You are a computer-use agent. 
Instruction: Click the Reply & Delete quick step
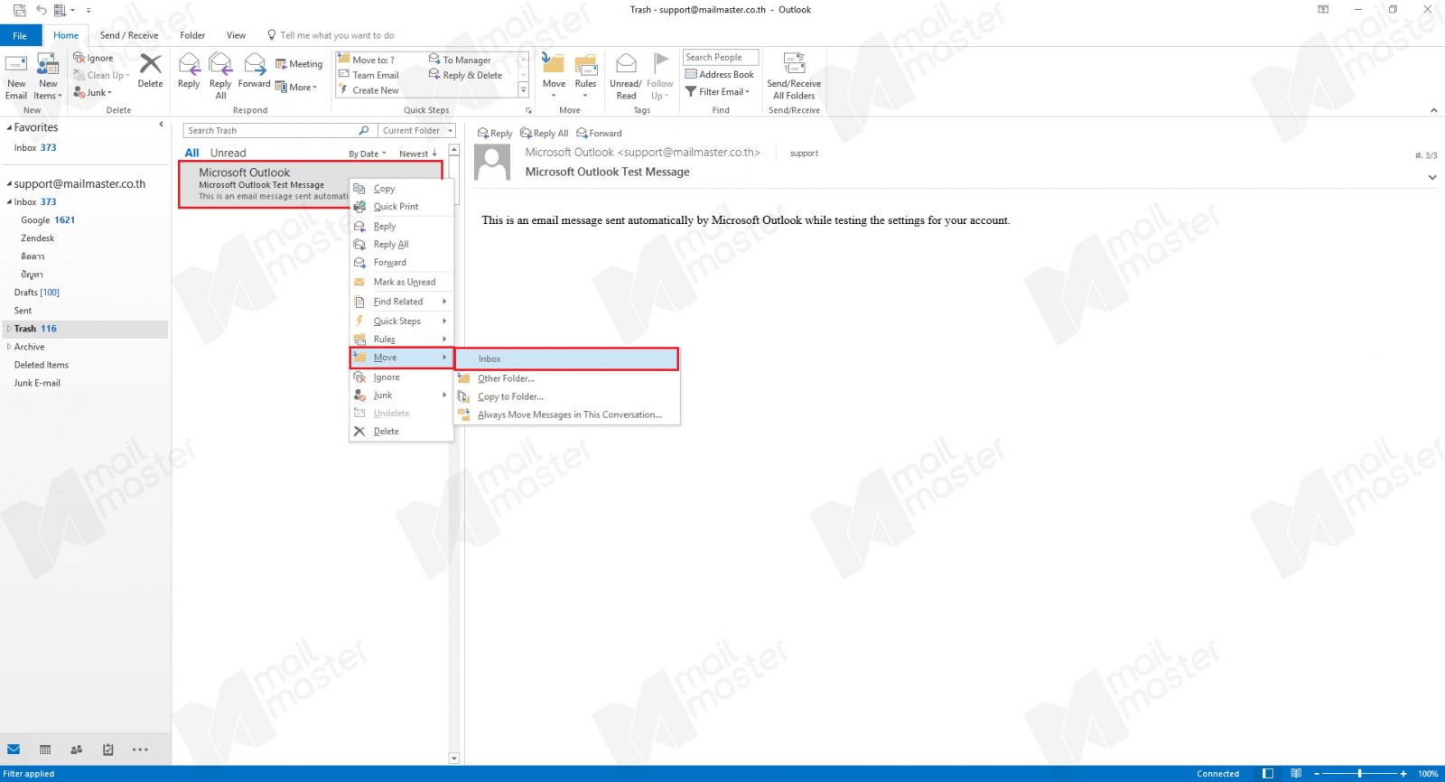coord(466,75)
